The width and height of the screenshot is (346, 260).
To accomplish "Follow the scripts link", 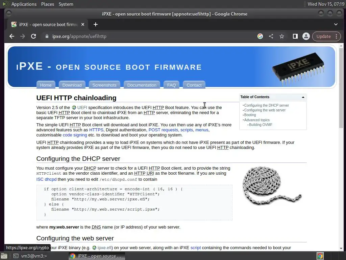I will [187, 130].
